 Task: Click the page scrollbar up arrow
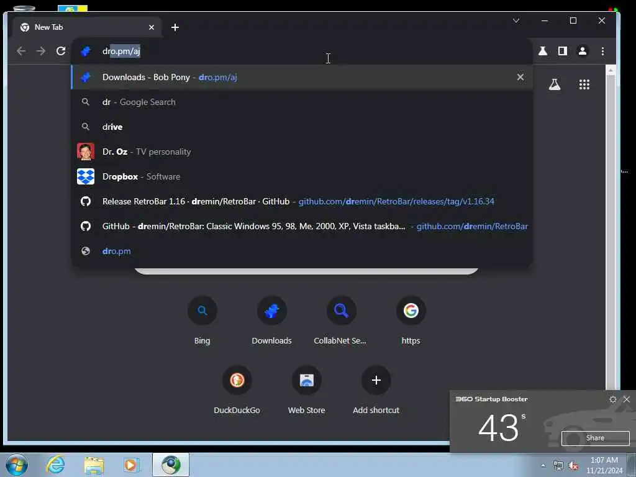[x=611, y=71]
